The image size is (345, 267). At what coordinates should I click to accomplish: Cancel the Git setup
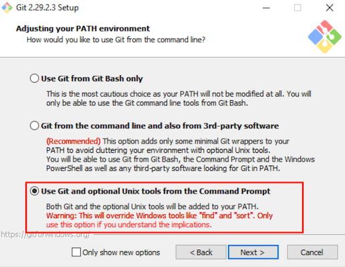(312, 252)
